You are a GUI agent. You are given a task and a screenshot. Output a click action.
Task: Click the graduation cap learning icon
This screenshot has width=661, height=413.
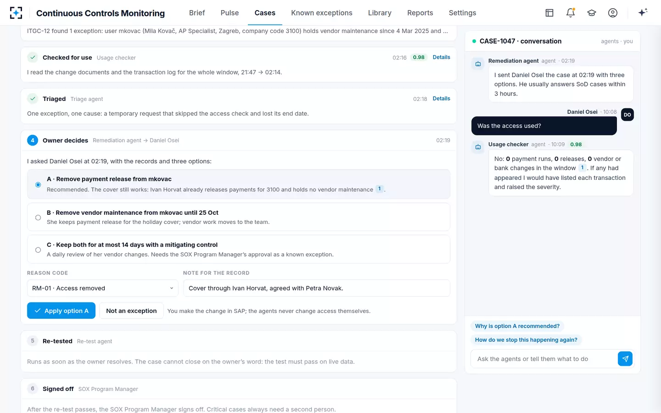point(592,13)
